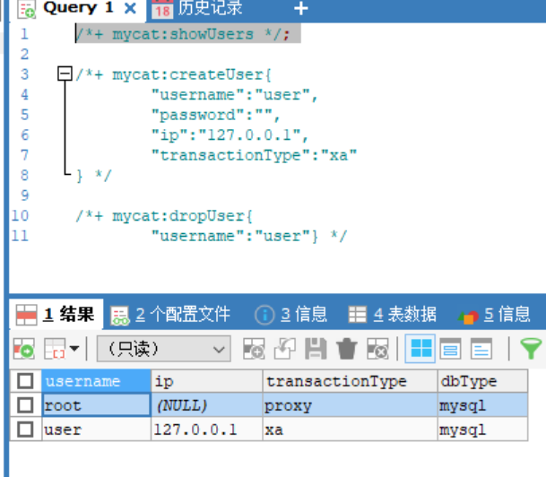Open the 3 信息 tab

[x=290, y=315]
